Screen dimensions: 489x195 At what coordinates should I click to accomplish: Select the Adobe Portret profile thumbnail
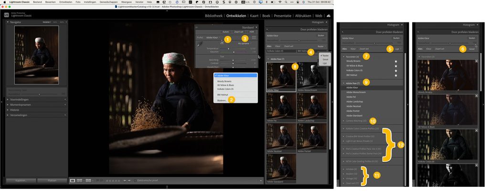[x=311, y=138]
